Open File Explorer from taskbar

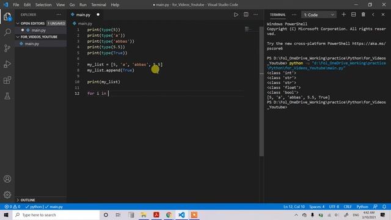pyautogui.click(x=144, y=215)
